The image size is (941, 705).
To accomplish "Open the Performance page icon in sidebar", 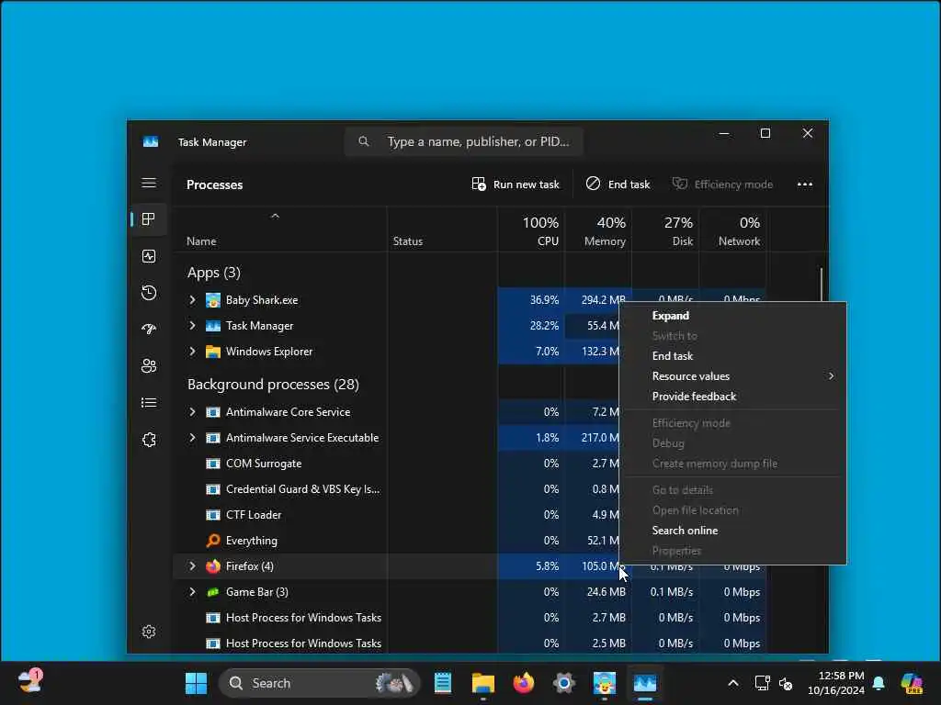I will pos(149,256).
